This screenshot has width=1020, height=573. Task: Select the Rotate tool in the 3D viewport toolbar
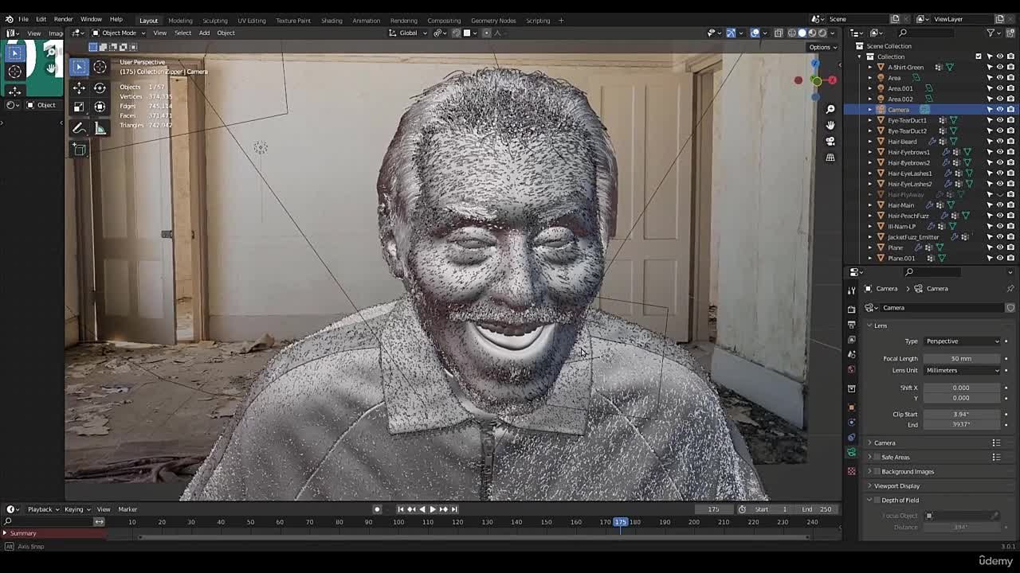tap(100, 88)
